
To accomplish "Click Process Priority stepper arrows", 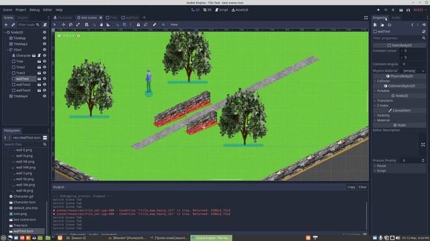I will click(x=423, y=161).
